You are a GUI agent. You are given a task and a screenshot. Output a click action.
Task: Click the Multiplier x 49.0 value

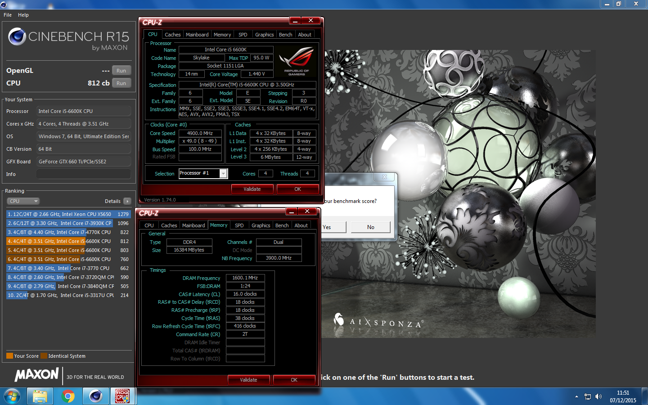coord(200,141)
